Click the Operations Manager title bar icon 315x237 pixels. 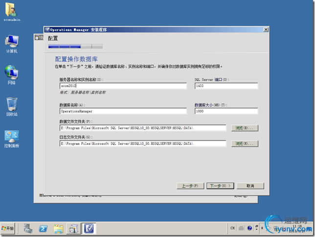(x=47, y=30)
